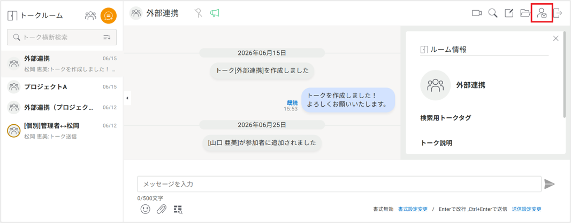
Task: Open sort options in talk search box
Action: coord(107,37)
